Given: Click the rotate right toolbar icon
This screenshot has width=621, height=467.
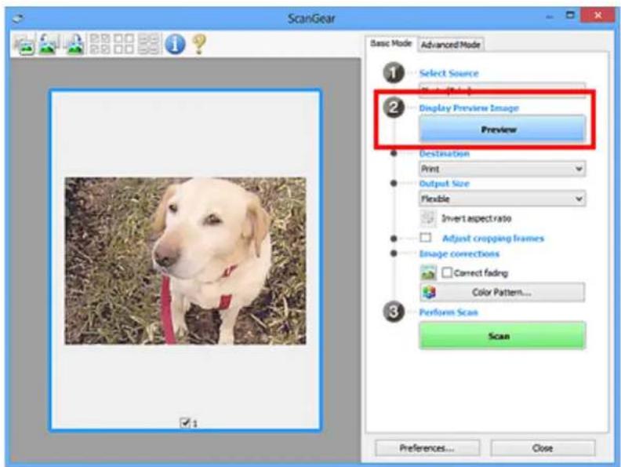Looking at the screenshot, I should click(x=74, y=45).
